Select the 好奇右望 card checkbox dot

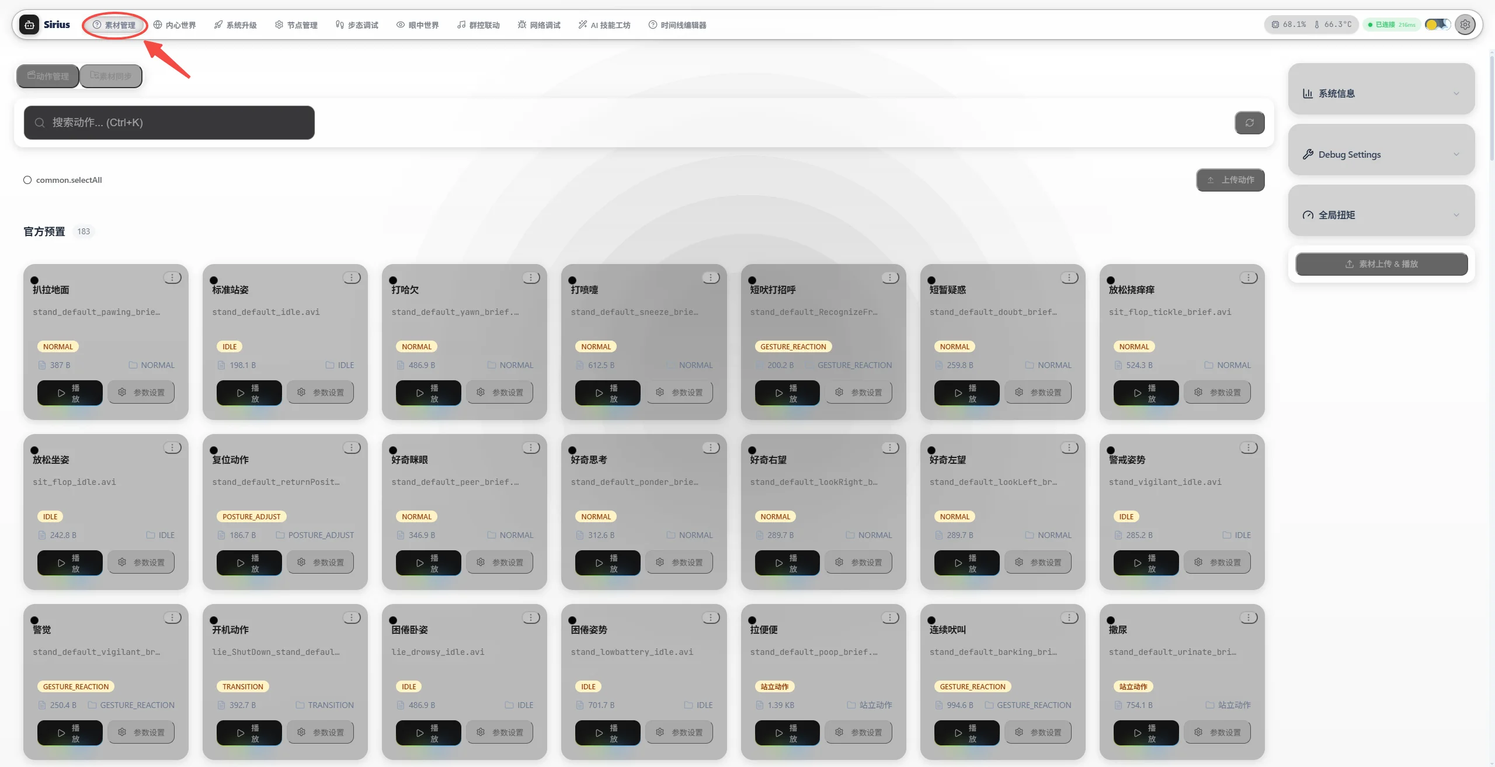(752, 450)
